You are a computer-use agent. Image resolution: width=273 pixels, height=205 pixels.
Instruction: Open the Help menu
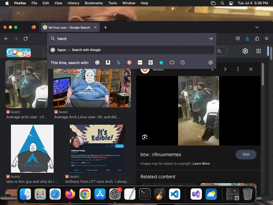coord(144,3)
